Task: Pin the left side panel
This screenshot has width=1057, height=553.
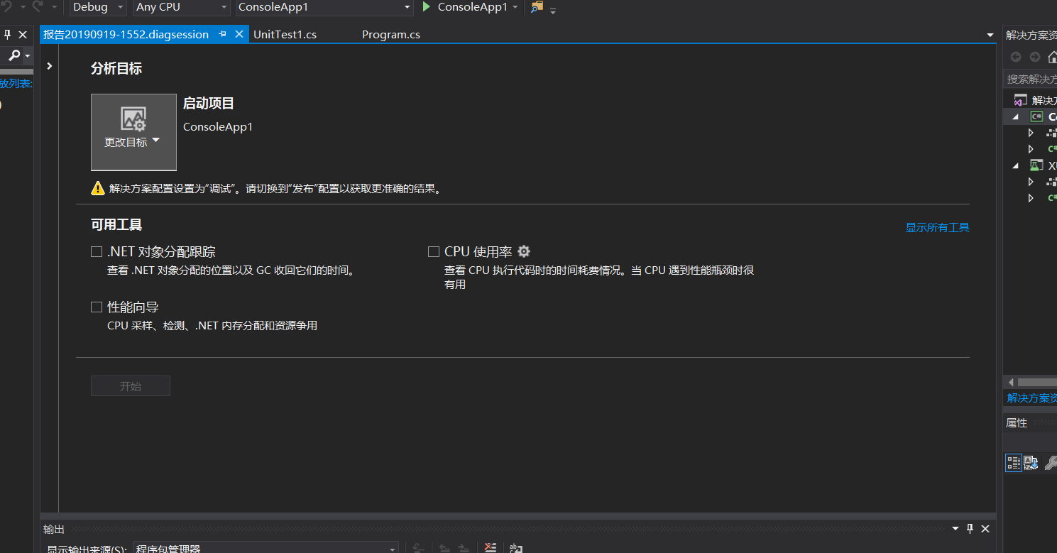Action: tap(8, 34)
